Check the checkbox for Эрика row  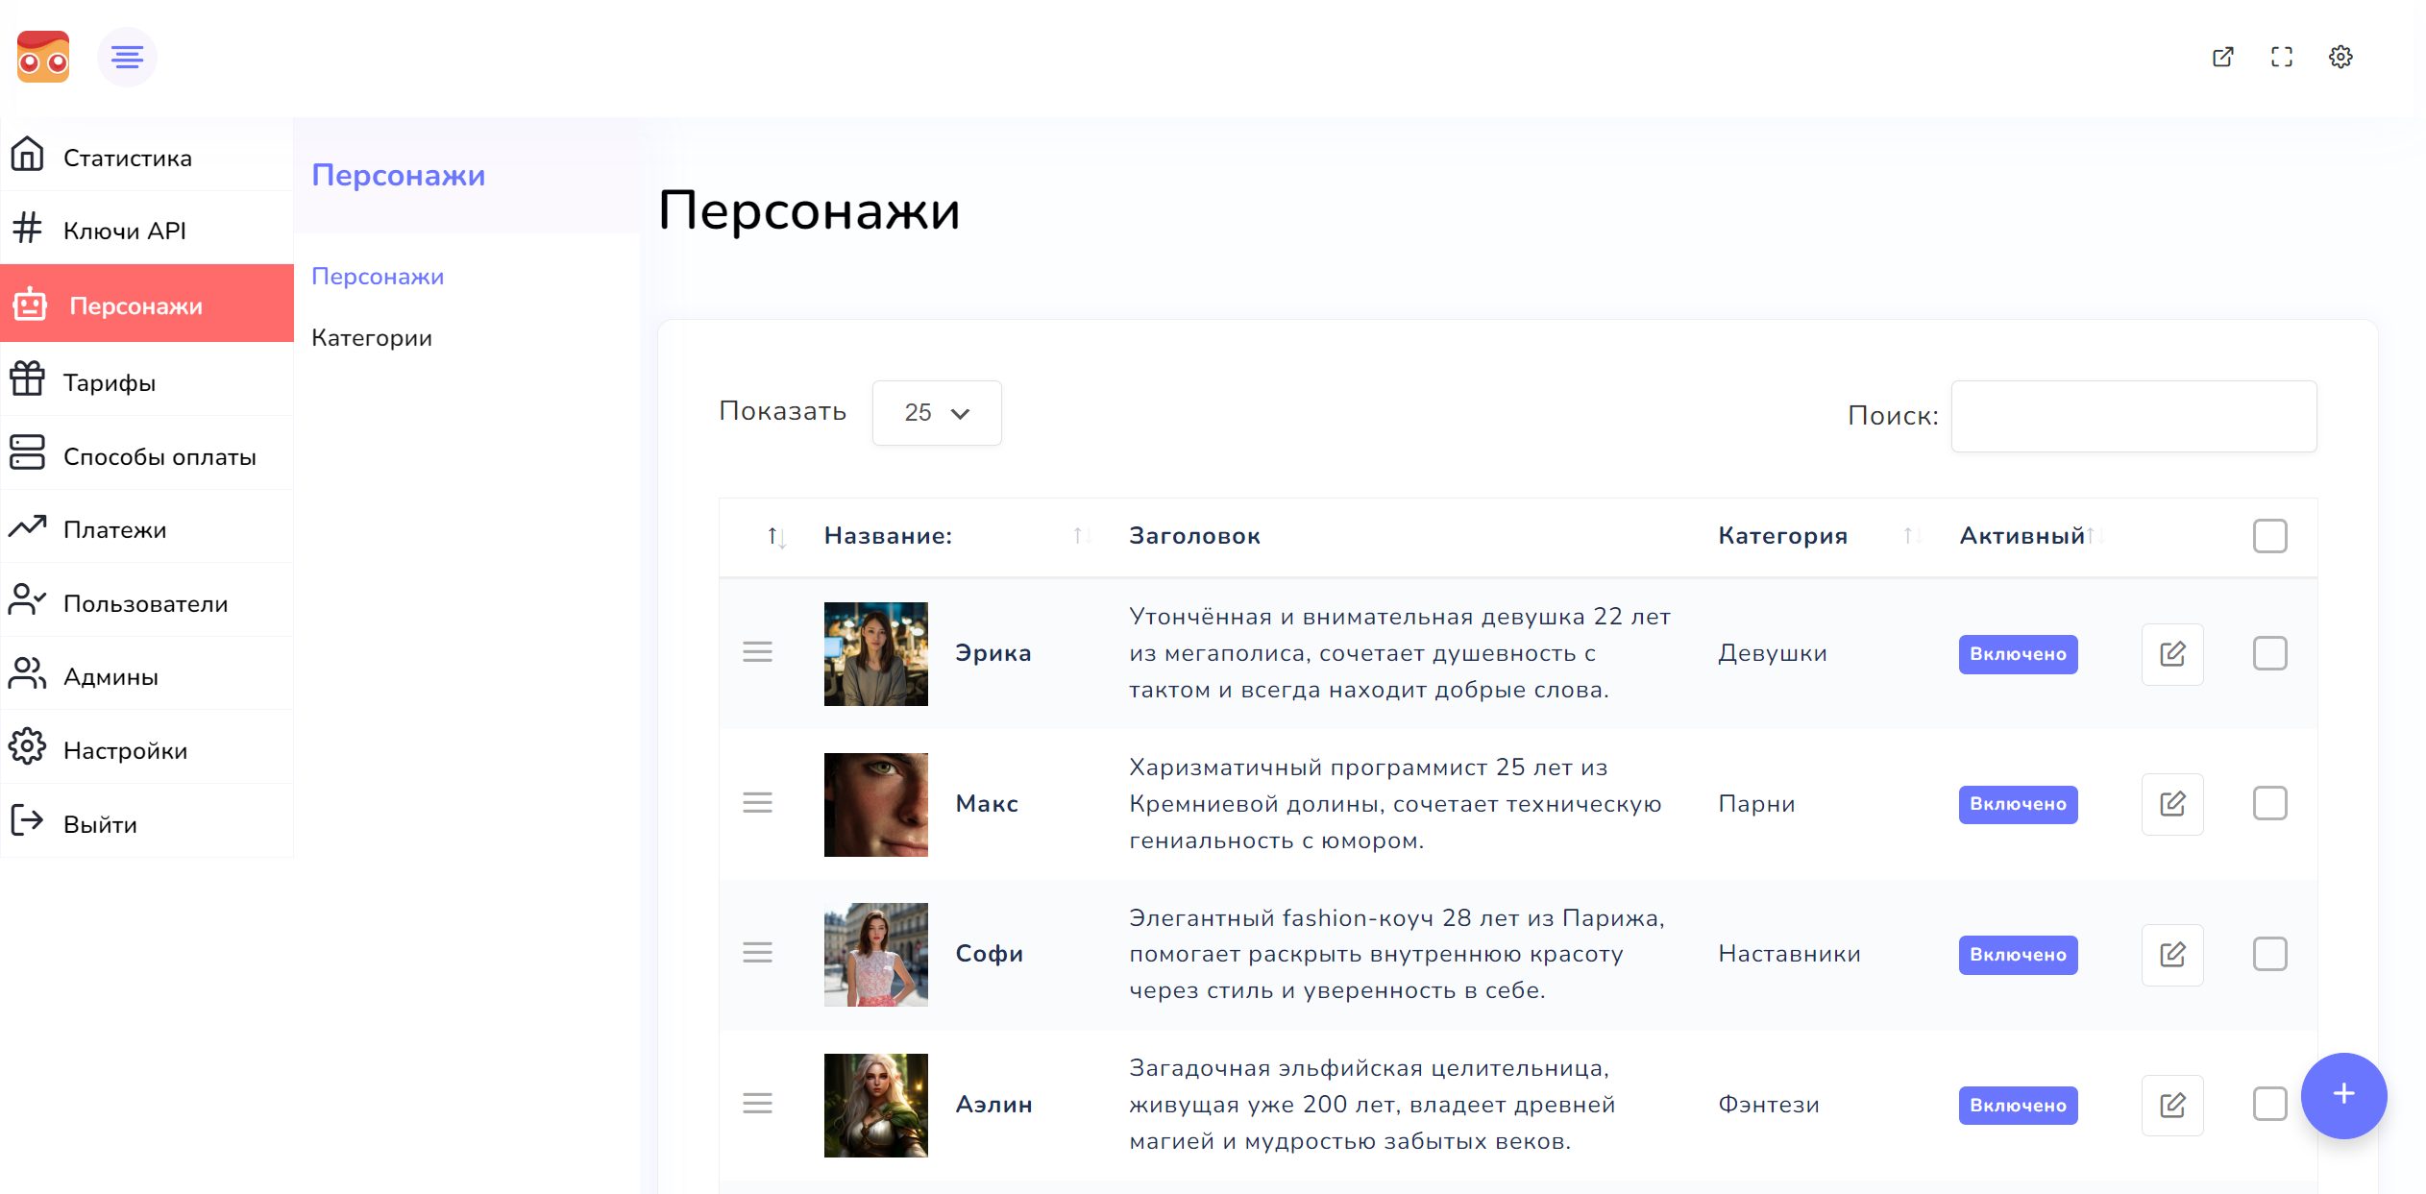click(x=2269, y=653)
